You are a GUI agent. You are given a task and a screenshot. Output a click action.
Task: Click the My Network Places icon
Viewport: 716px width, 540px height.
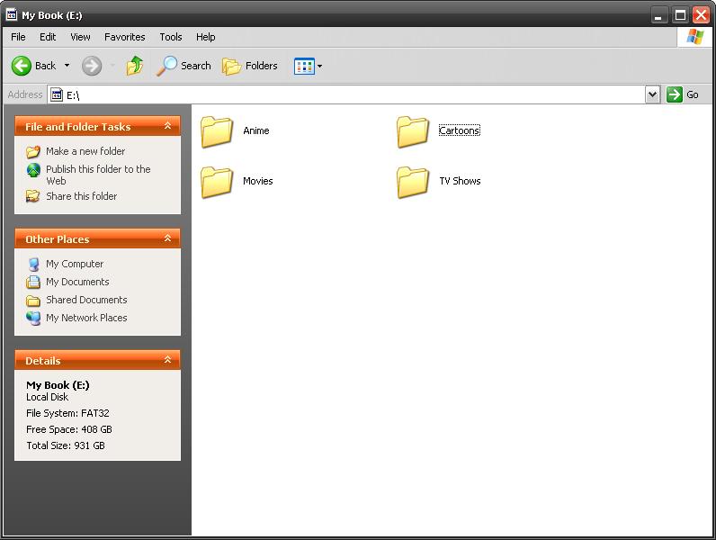[x=33, y=318]
